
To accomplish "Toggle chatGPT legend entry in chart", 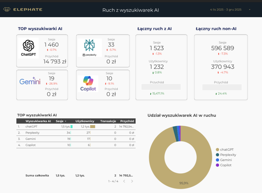I will point(227,150).
